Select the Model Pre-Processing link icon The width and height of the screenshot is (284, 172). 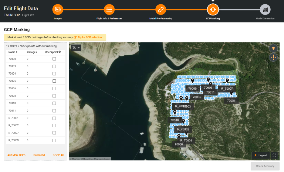point(161,10)
